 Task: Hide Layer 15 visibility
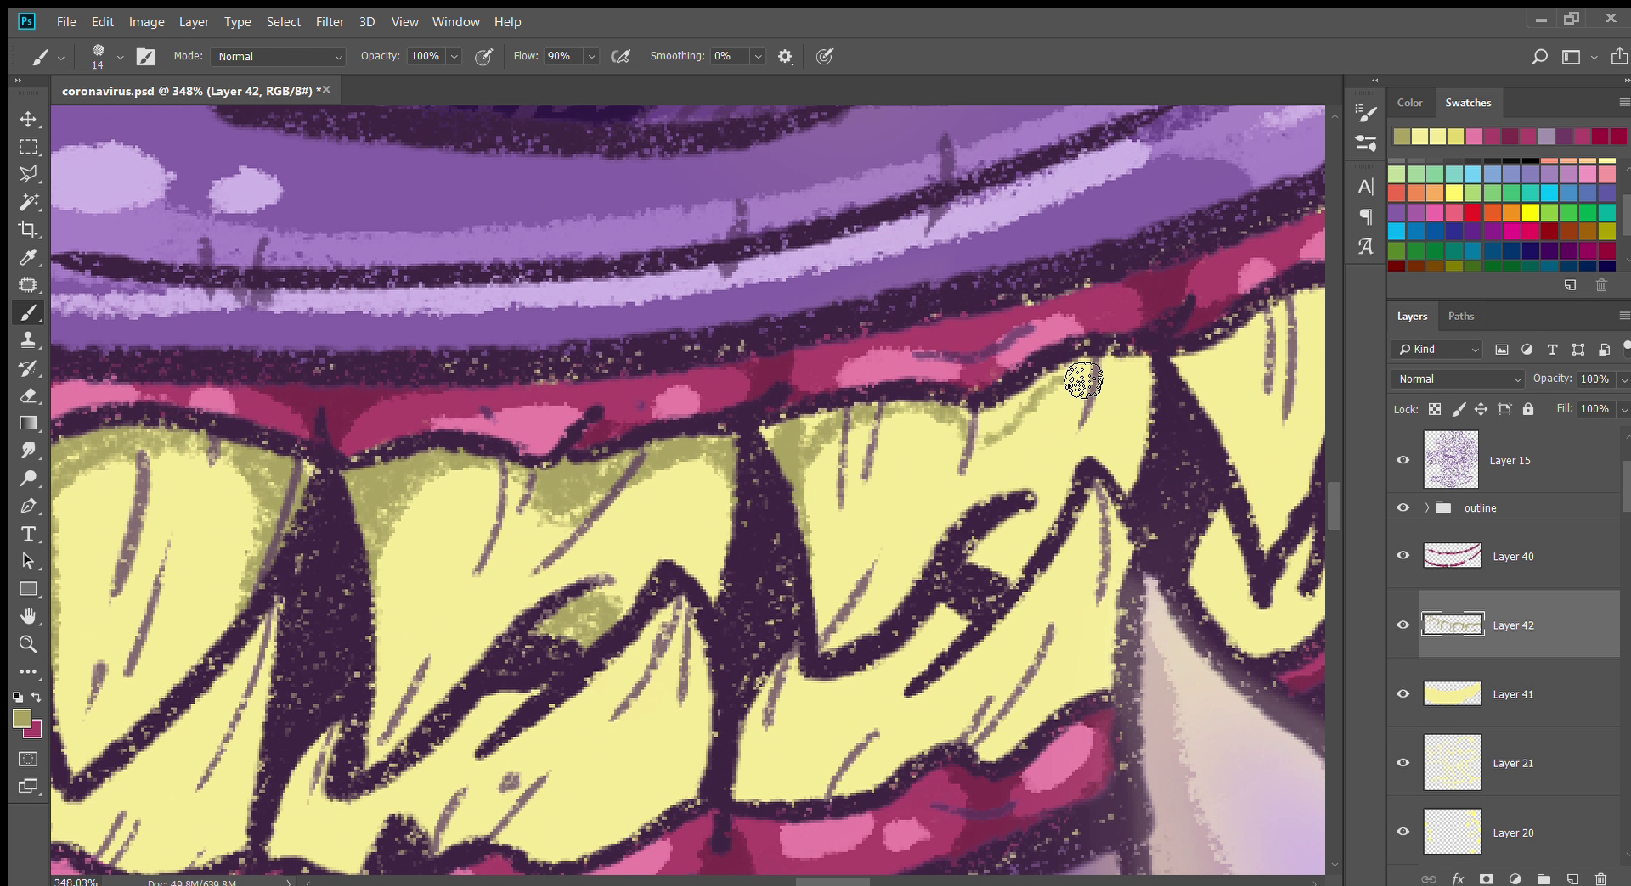pyautogui.click(x=1403, y=460)
